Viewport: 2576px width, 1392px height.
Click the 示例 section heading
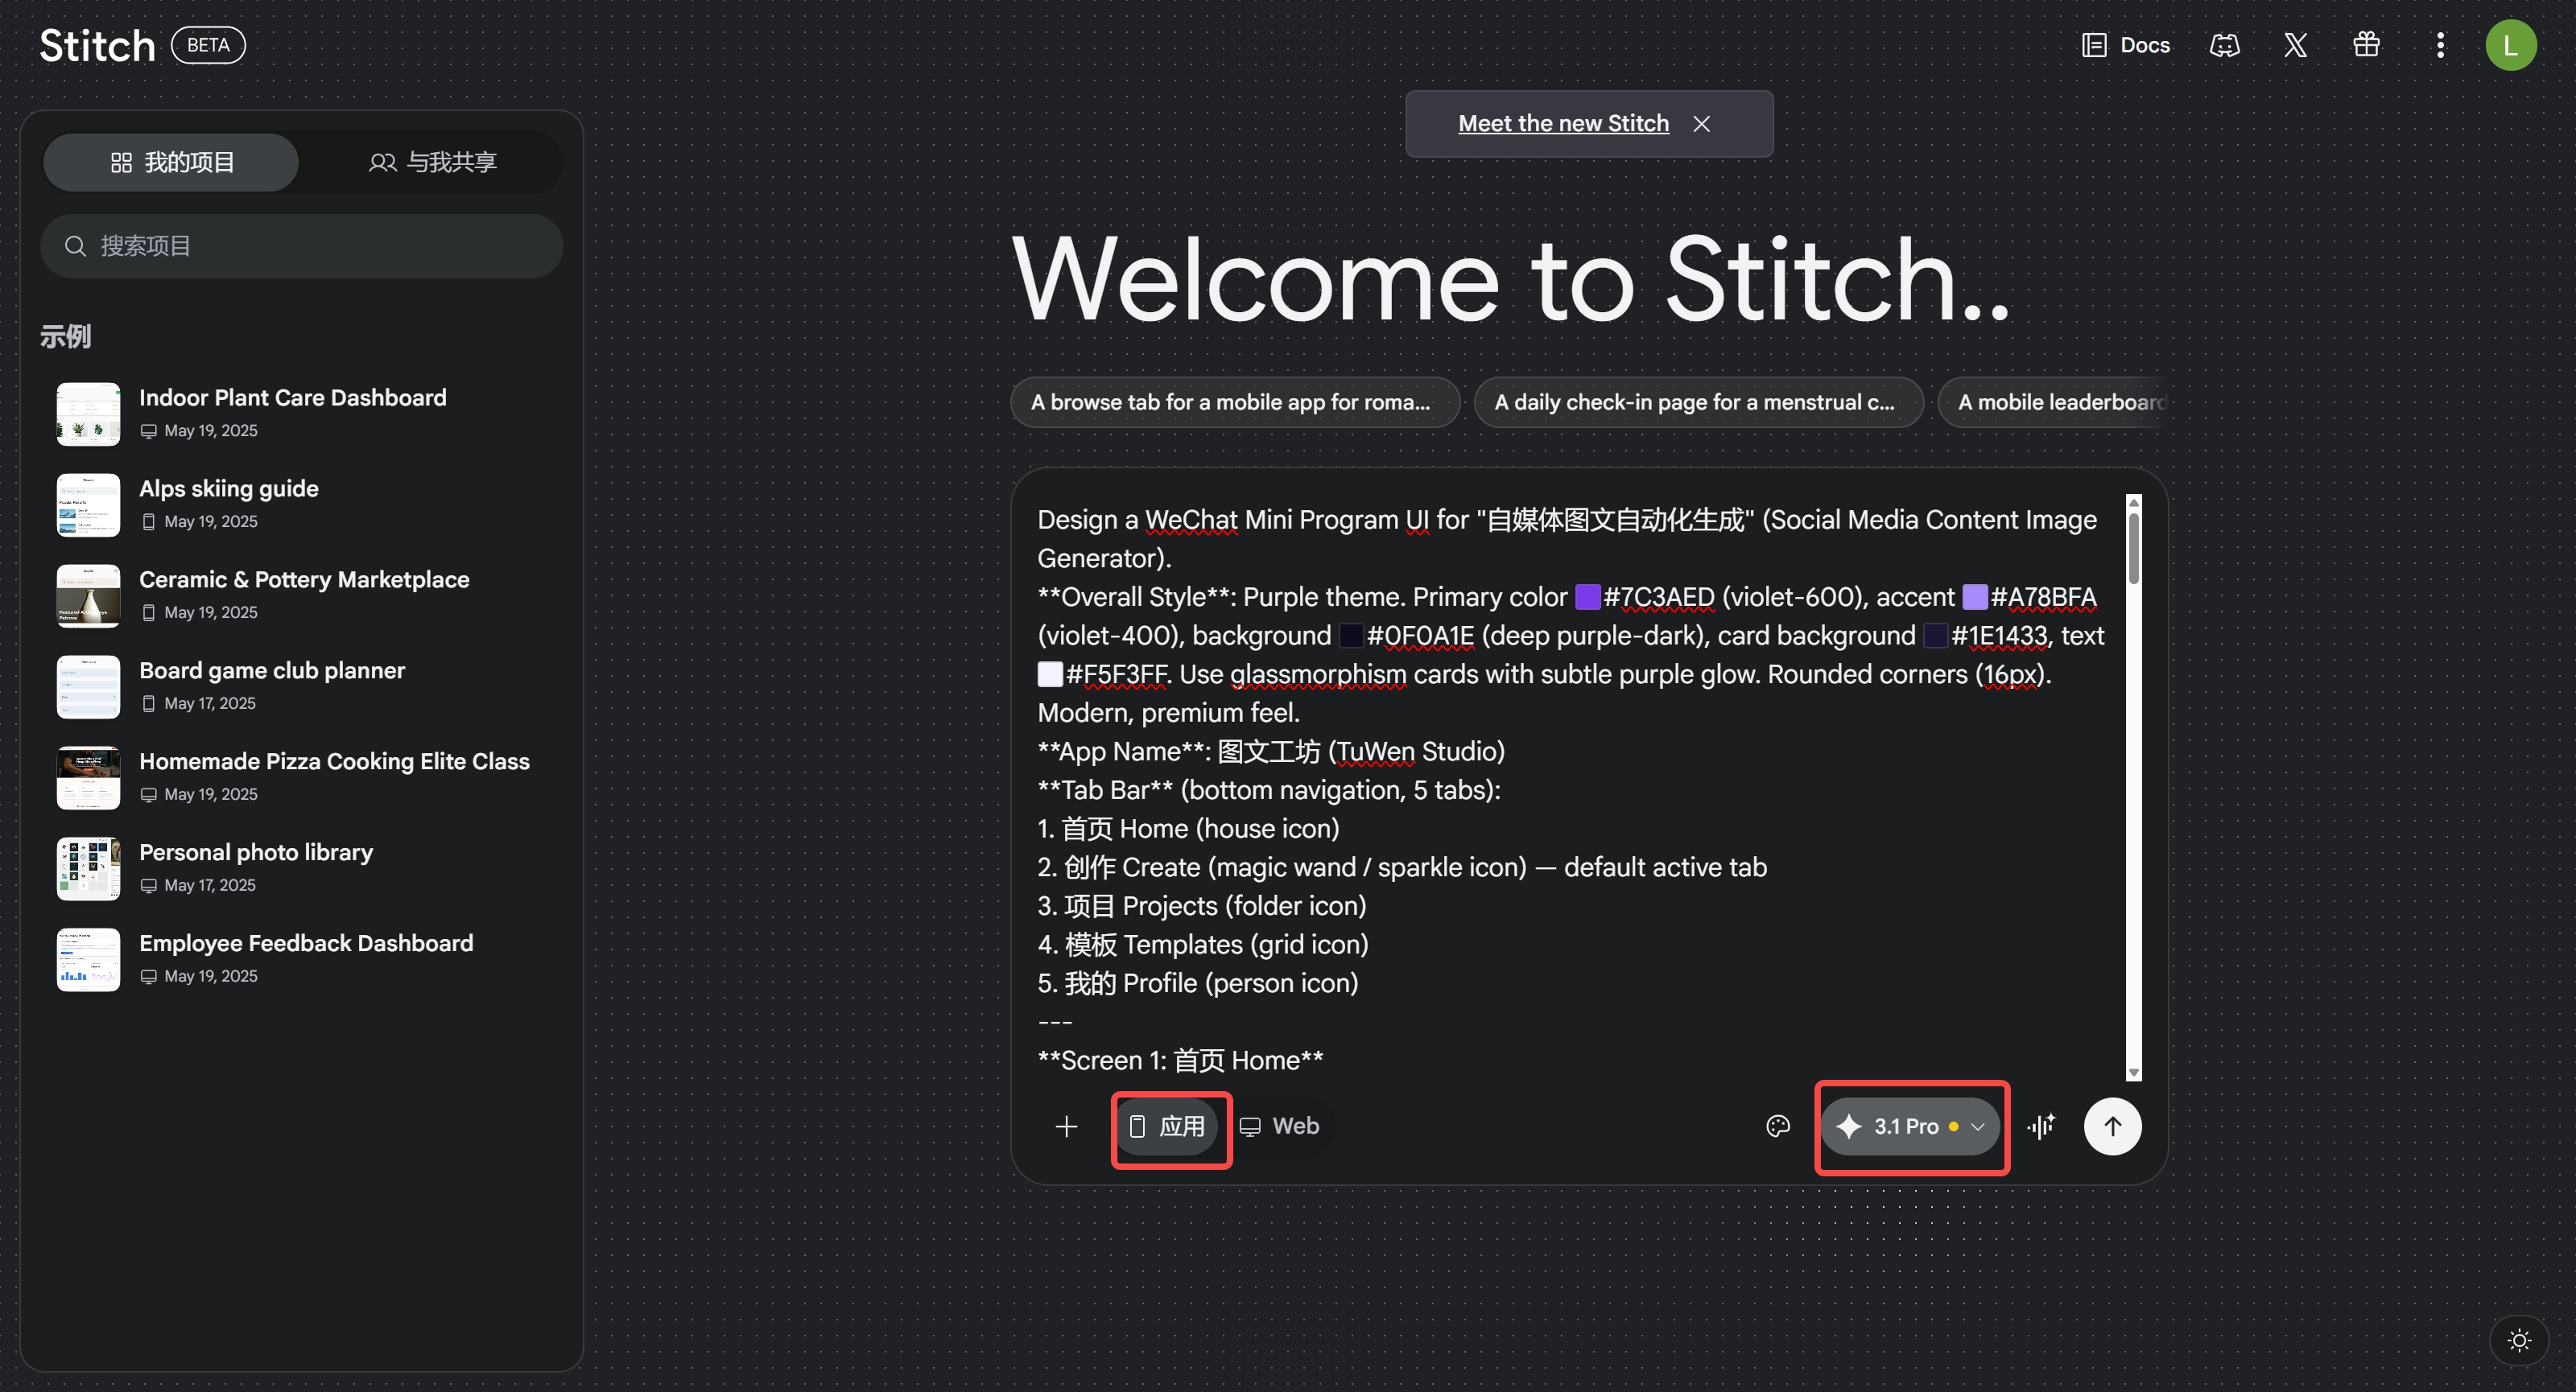coord(65,336)
